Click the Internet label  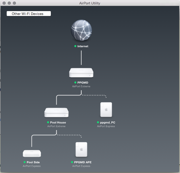click(x=83, y=46)
